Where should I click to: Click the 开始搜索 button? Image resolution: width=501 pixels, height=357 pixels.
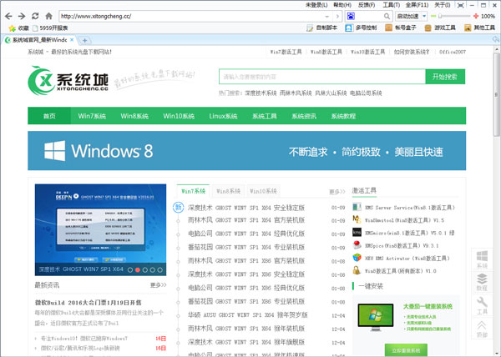pyautogui.click(x=445, y=77)
